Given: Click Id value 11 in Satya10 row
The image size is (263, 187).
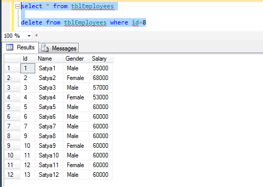Looking at the screenshot, I should [28, 155].
